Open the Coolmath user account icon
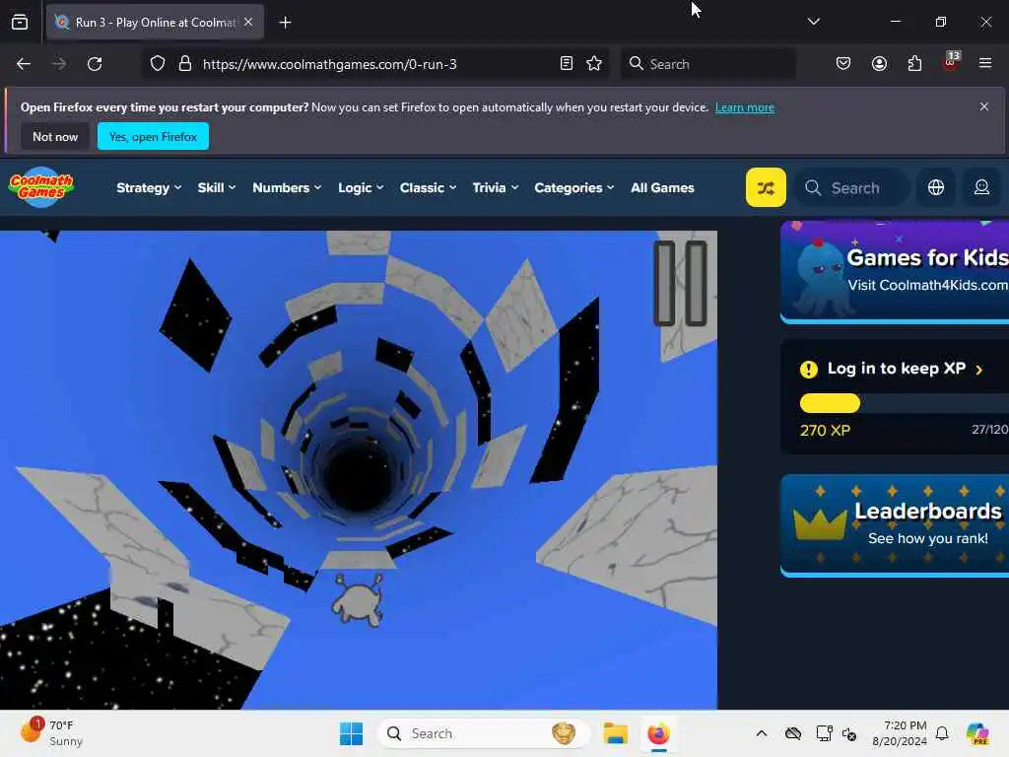Image resolution: width=1009 pixels, height=757 pixels. tap(981, 187)
